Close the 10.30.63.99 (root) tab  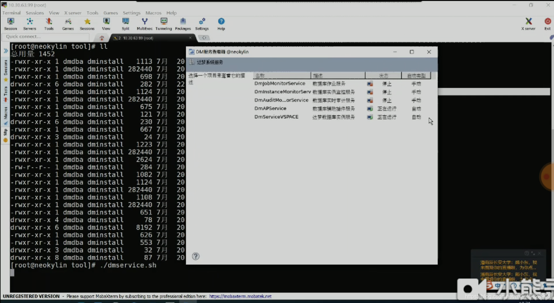pyautogui.click(x=190, y=38)
